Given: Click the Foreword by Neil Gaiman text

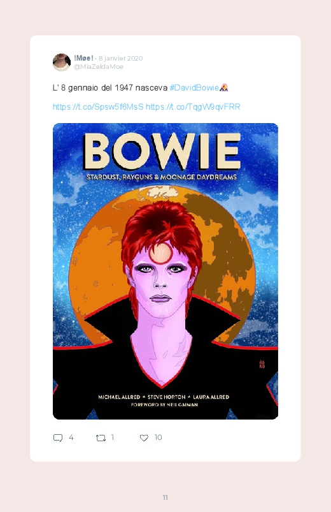Looking at the screenshot, I should point(164,405).
